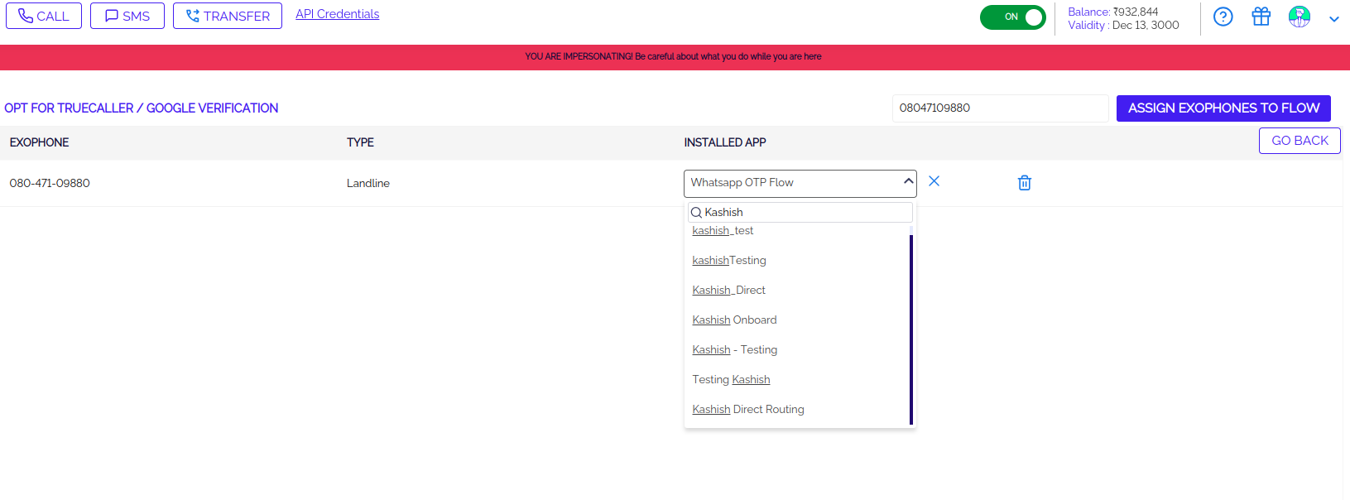This screenshot has height=500, width=1350.
Task: Open Opt for Truecaller / Google Verification
Action: coord(142,108)
